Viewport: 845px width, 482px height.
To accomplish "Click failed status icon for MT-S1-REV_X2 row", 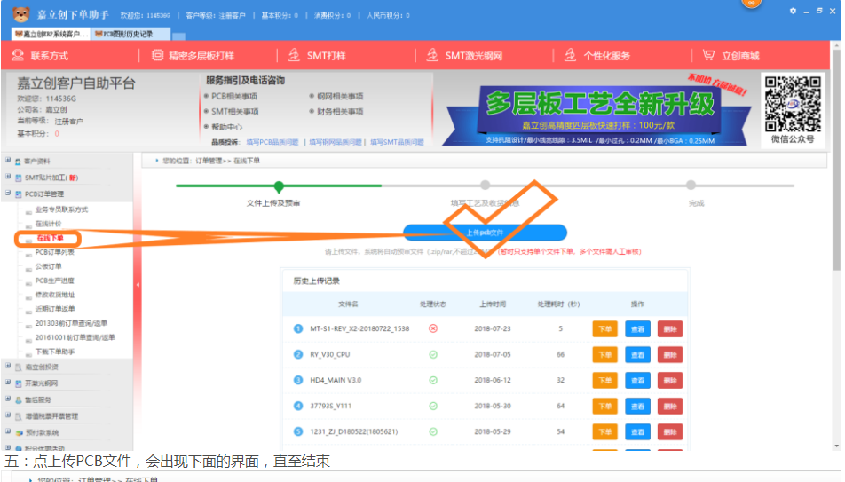I will [x=433, y=328].
